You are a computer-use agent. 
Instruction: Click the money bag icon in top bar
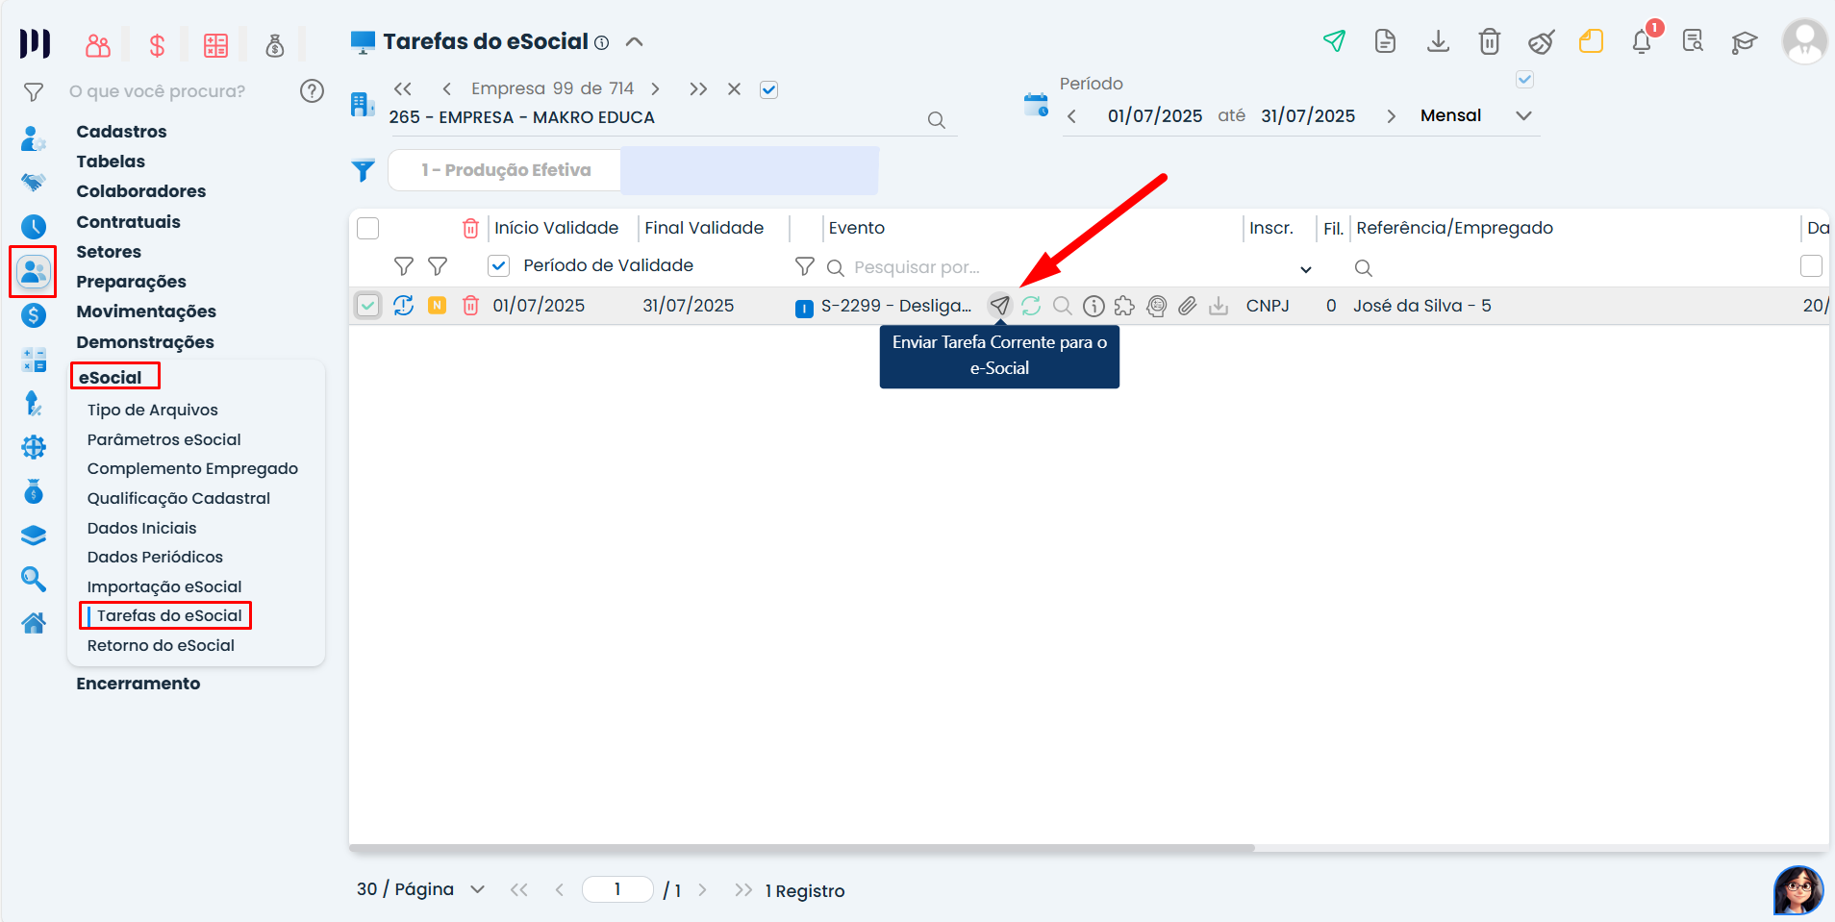pos(275,45)
